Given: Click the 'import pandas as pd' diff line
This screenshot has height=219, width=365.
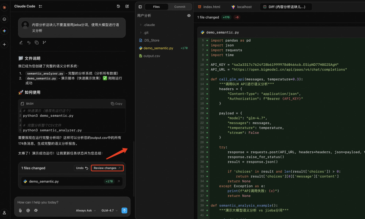Looking at the screenshot, I should pyautogui.click(x=231, y=40).
